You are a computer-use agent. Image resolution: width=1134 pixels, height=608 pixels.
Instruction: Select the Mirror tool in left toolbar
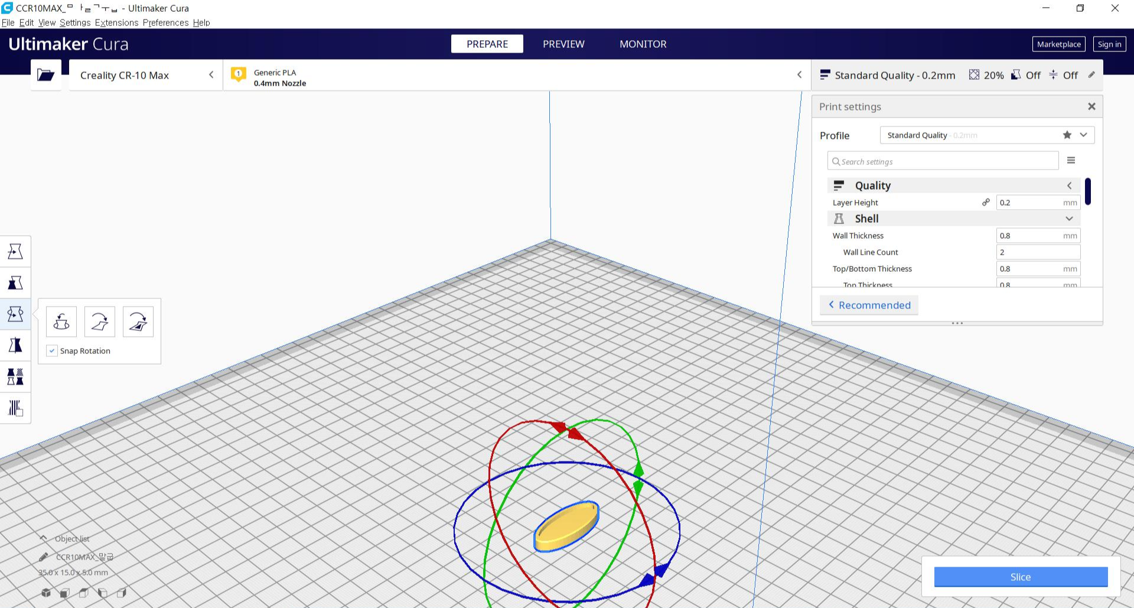[x=15, y=345]
